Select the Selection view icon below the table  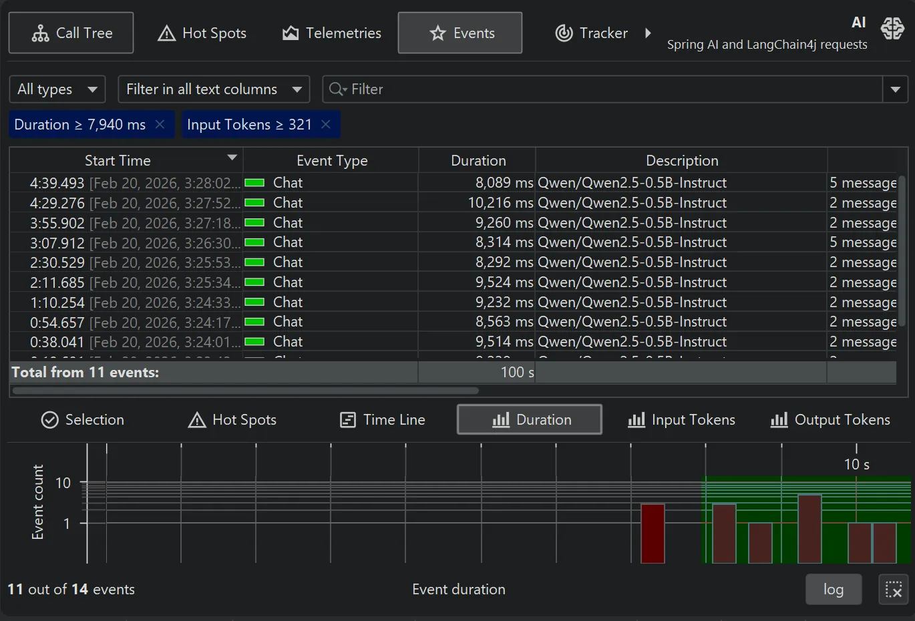coord(49,420)
